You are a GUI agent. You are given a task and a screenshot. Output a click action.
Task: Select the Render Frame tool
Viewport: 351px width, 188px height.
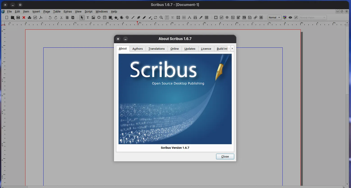[99, 18]
